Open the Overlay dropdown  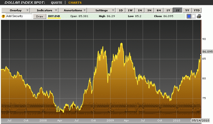(x=15, y=11)
